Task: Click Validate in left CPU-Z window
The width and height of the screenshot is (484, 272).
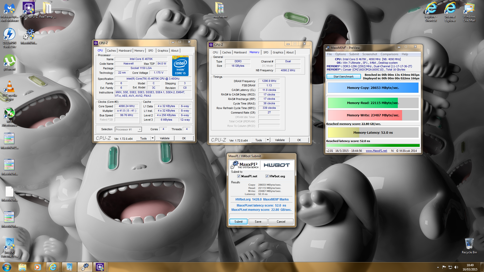Action: pos(165,138)
